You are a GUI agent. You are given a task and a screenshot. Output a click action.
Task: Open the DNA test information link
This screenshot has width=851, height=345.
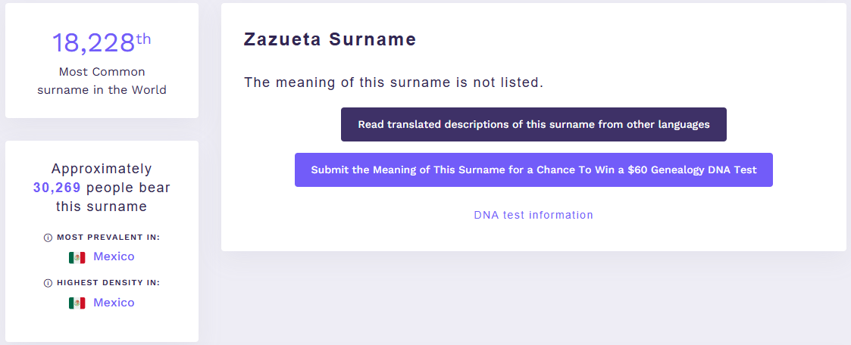click(x=533, y=215)
